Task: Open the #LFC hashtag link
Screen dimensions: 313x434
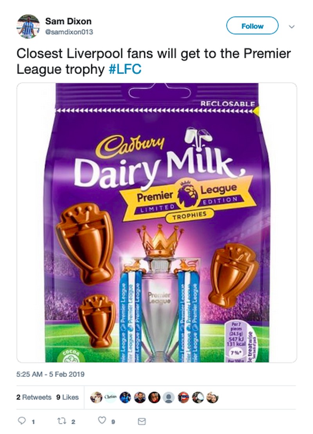Action: pos(124,69)
